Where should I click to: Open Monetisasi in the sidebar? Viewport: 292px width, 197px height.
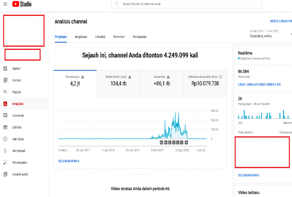19,151
